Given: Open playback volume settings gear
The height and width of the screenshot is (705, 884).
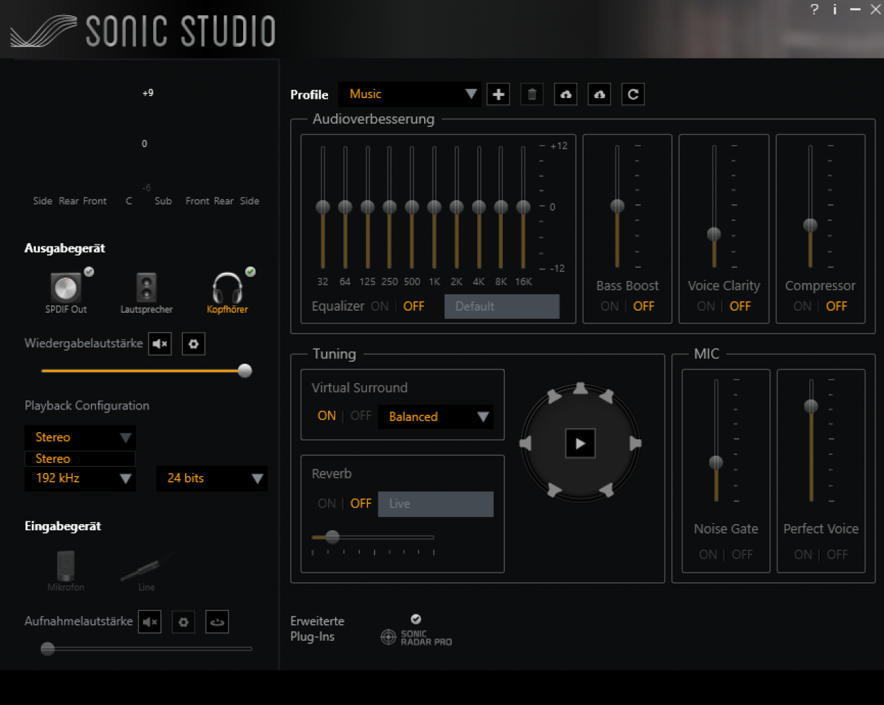Looking at the screenshot, I should tap(193, 344).
